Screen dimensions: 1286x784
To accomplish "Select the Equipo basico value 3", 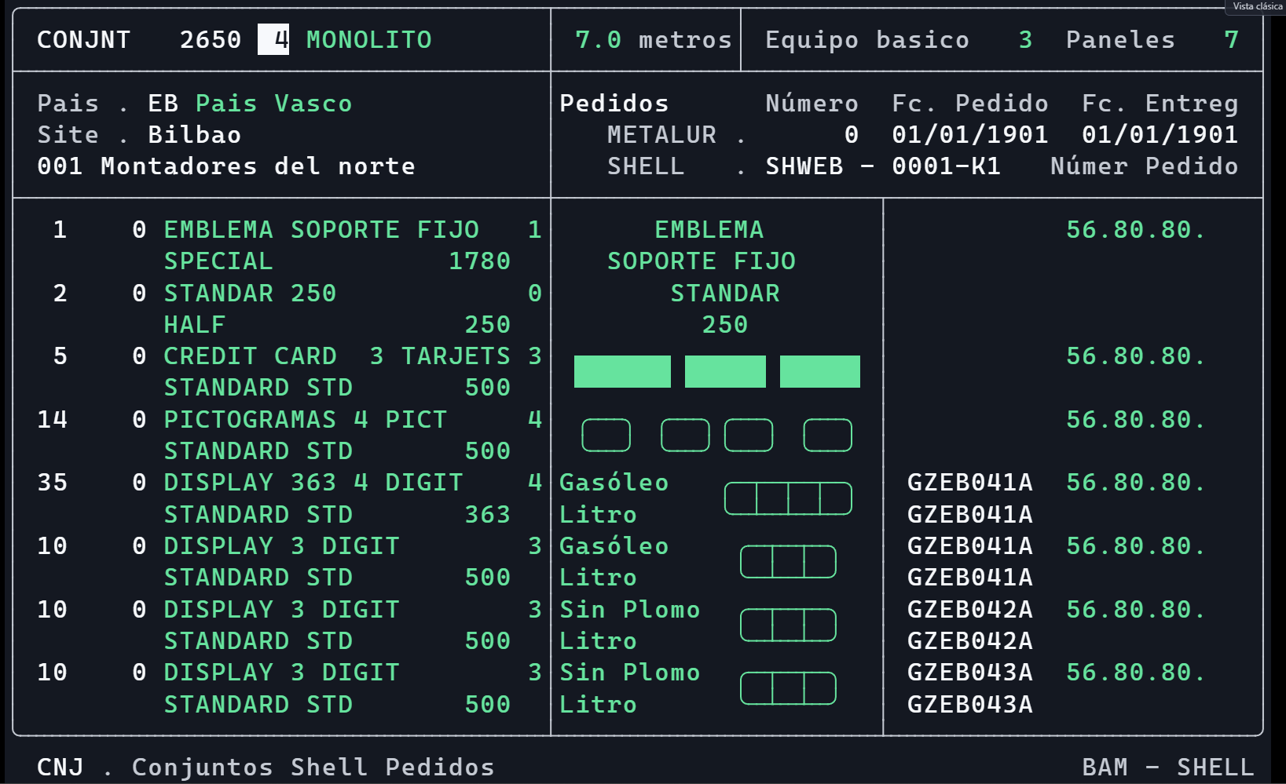I will pyautogui.click(x=1025, y=40).
